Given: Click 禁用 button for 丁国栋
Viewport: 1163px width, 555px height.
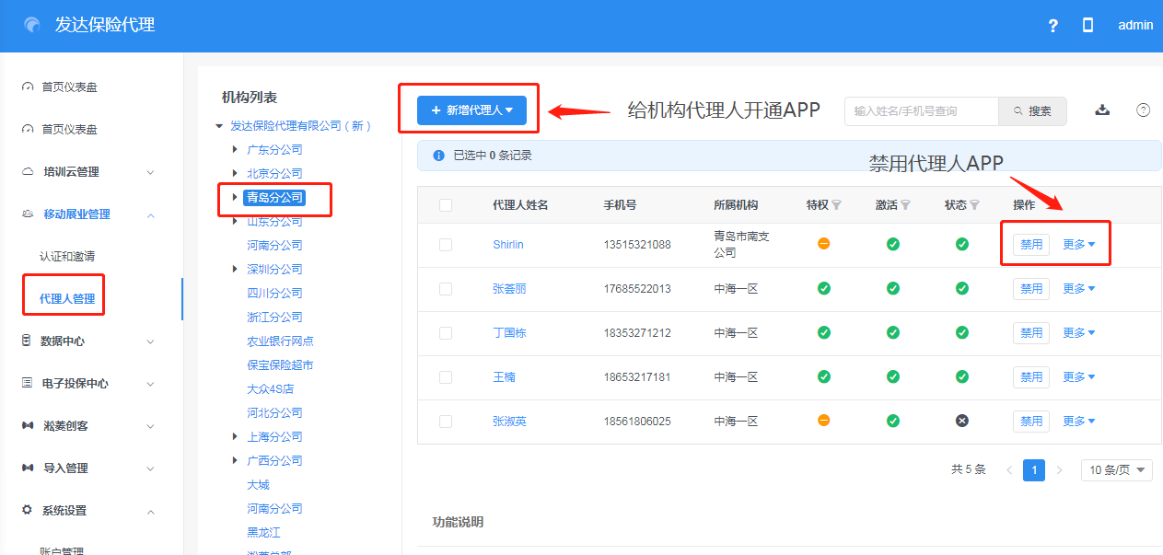Looking at the screenshot, I should tap(1030, 333).
